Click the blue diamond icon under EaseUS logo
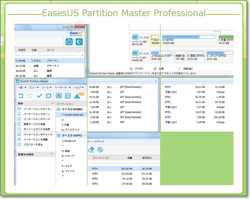250x199 pixels. [x=79, y=42]
